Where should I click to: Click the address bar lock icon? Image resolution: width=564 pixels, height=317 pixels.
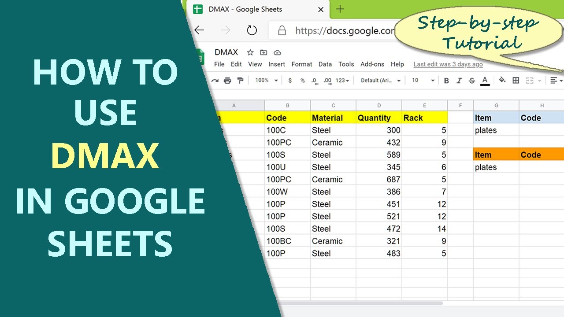[x=282, y=30]
